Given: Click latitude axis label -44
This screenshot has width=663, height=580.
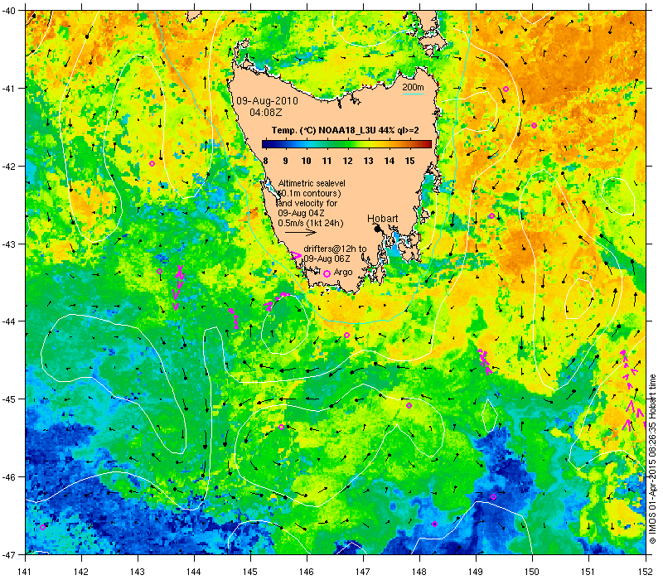Looking at the screenshot, I should point(8,321).
